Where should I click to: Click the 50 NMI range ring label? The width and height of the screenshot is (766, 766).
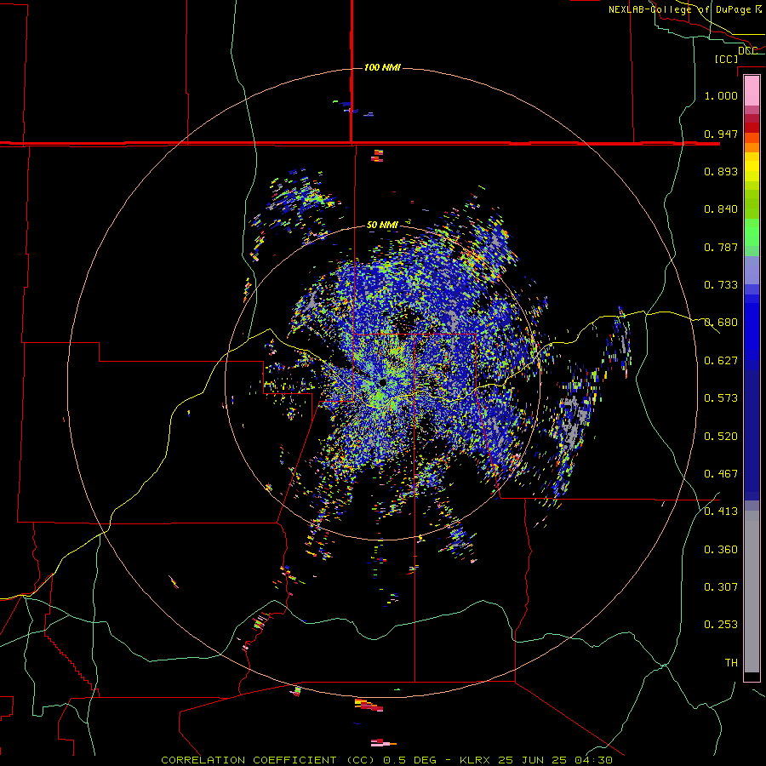click(382, 225)
